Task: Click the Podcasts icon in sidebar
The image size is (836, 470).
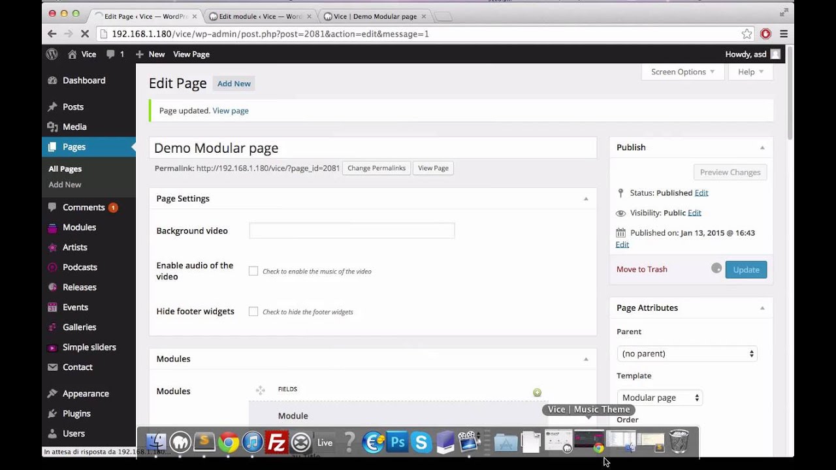Action: (52, 267)
